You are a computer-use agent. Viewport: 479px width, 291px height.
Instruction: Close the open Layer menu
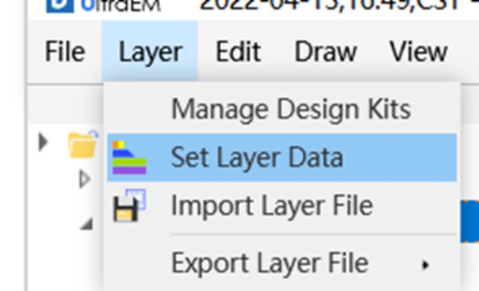150,52
